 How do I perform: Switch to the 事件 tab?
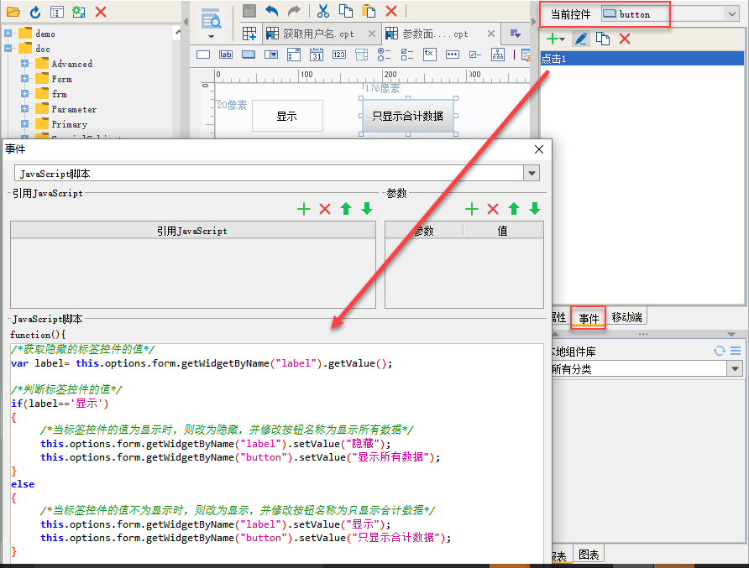click(x=589, y=317)
